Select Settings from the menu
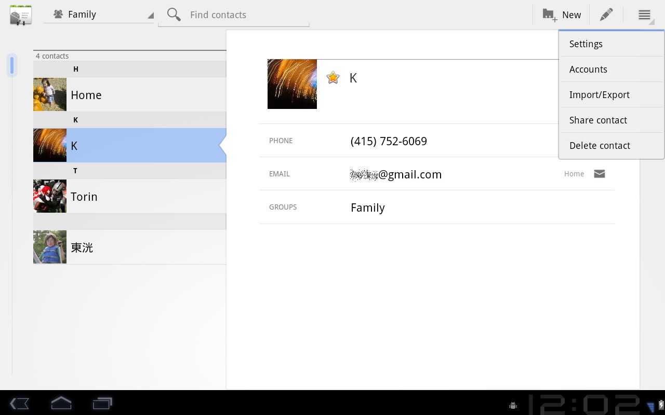 point(586,44)
